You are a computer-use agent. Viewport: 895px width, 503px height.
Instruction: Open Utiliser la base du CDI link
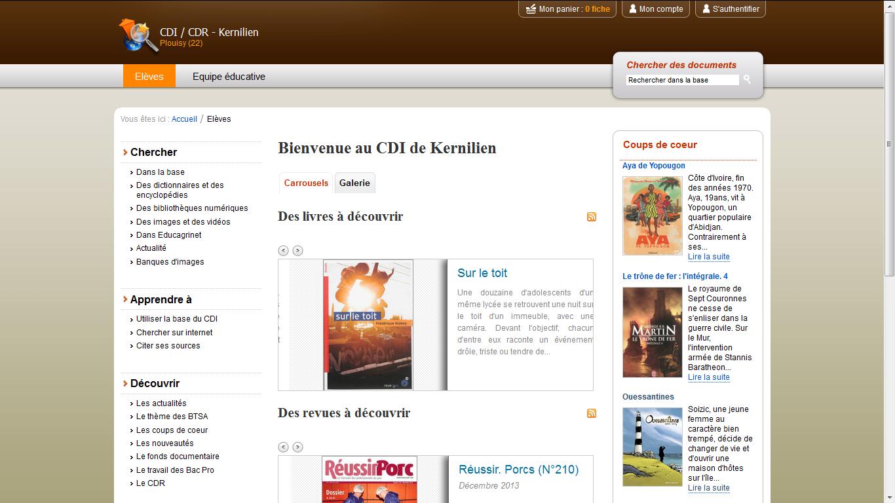(x=177, y=319)
